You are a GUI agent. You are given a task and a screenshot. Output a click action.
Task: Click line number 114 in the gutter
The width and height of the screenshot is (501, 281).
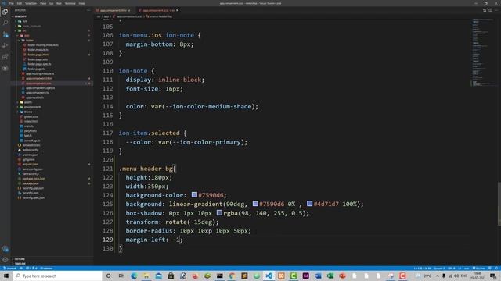pyautogui.click(x=108, y=106)
